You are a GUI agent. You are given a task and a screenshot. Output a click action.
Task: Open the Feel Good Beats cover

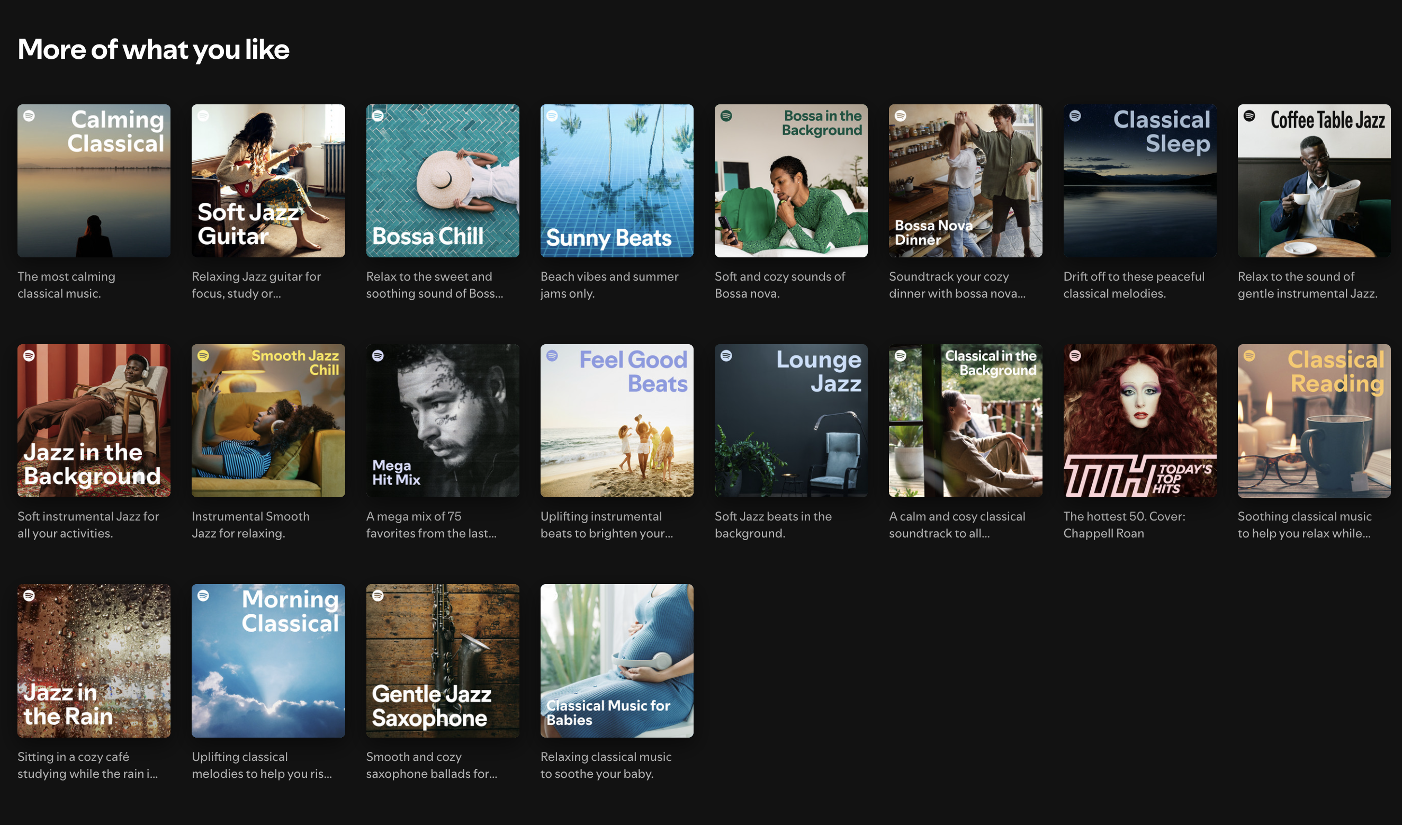[617, 420]
